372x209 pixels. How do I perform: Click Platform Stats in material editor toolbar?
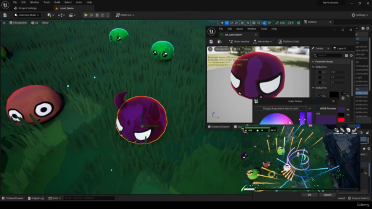(x=288, y=41)
